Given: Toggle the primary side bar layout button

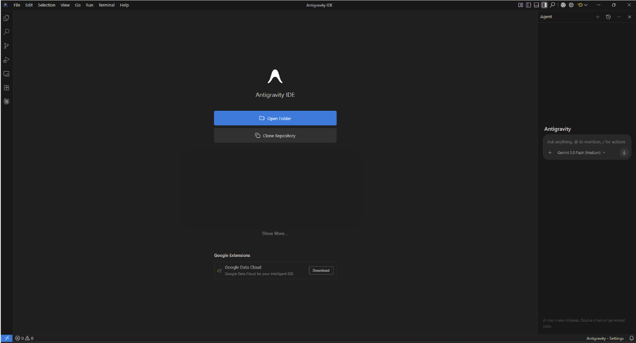Looking at the screenshot, I should click(x=529, y=5).
